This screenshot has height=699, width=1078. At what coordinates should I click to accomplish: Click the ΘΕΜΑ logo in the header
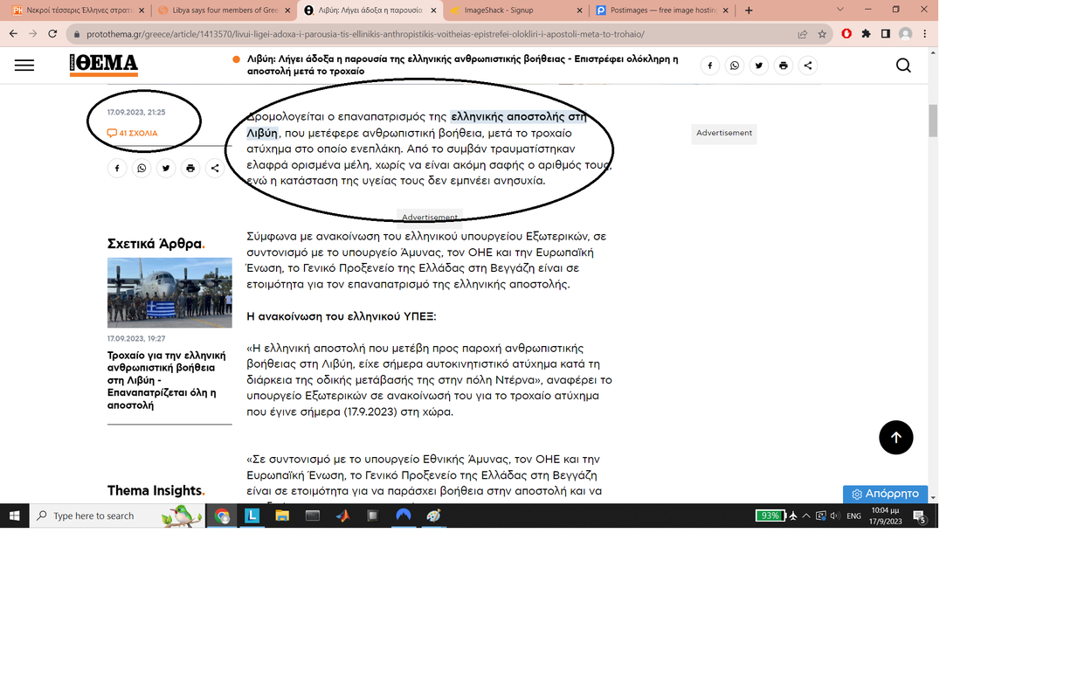(x=104, y=66)
